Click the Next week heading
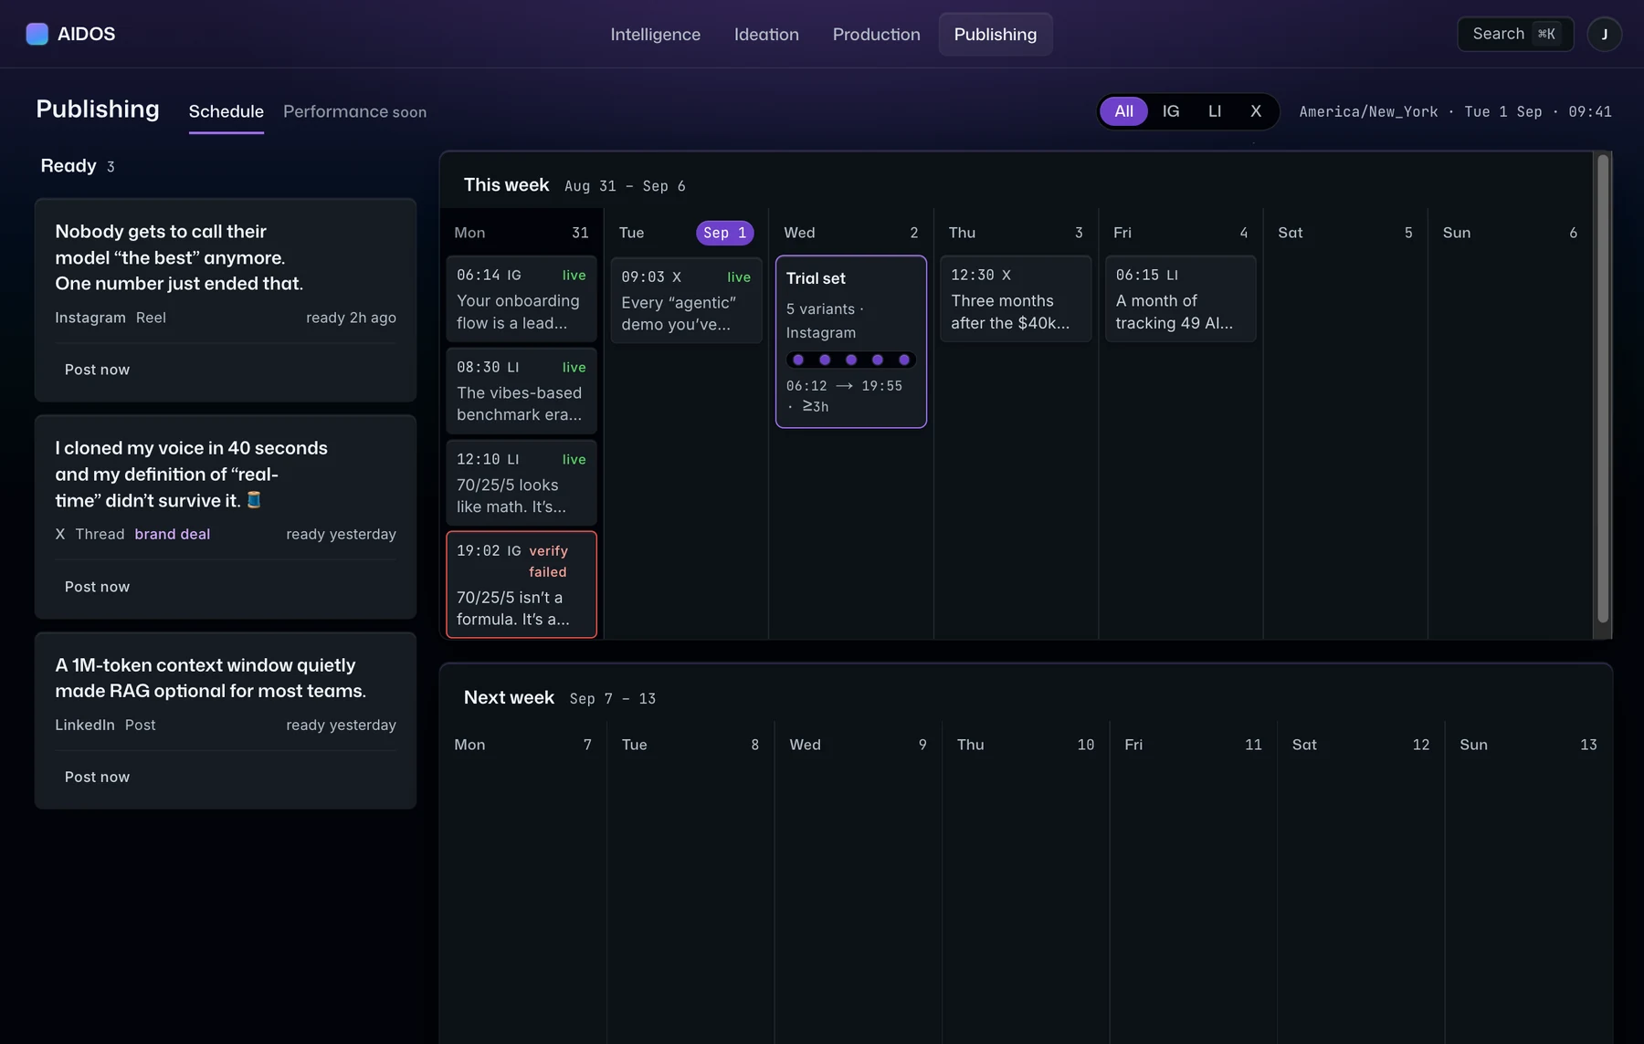Viewport: 1644px width, 1044px height. [x=509, y=697]
